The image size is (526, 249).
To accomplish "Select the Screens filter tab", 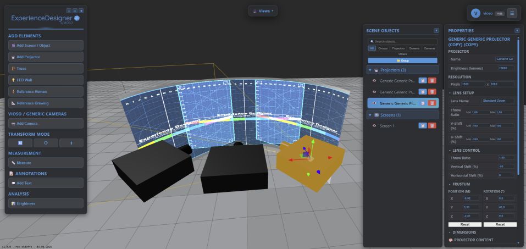I will (414, 48).
